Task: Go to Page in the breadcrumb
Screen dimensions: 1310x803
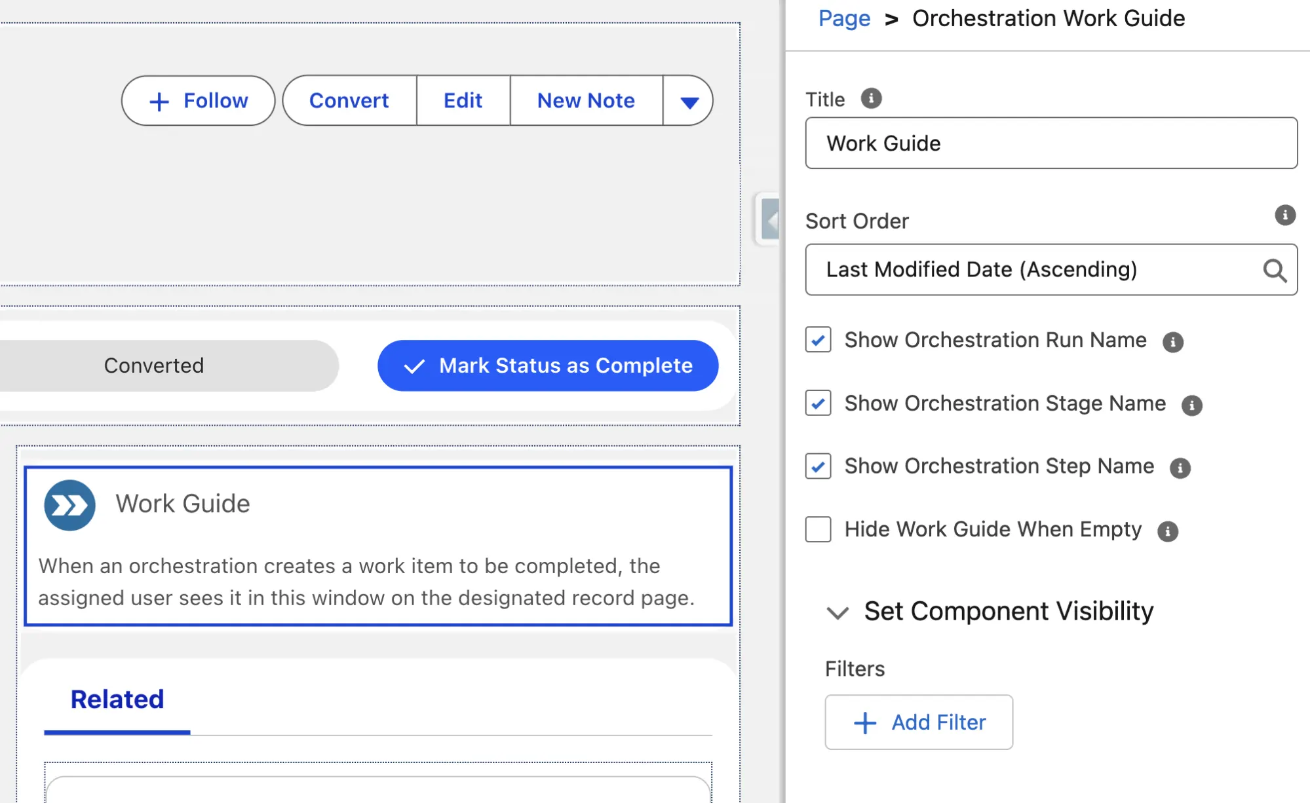Action: coord(844,18)
